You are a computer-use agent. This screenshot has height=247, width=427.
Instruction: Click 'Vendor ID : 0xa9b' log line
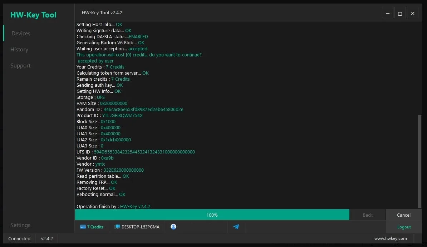[x=95, y=158]
